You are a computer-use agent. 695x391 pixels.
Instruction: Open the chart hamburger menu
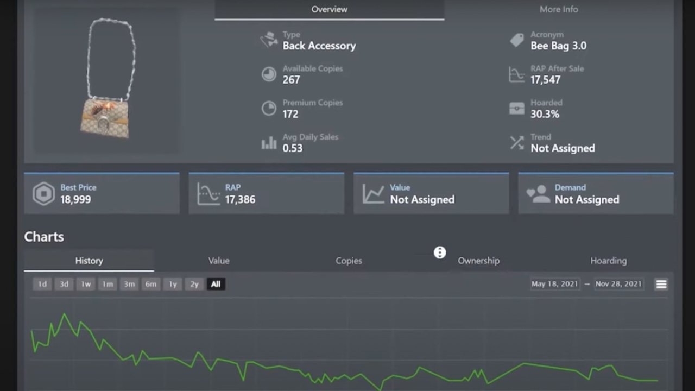[x=661, y=285]
